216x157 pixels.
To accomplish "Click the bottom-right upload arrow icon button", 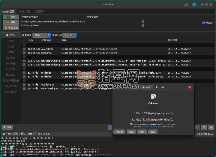I will point(211,127).
